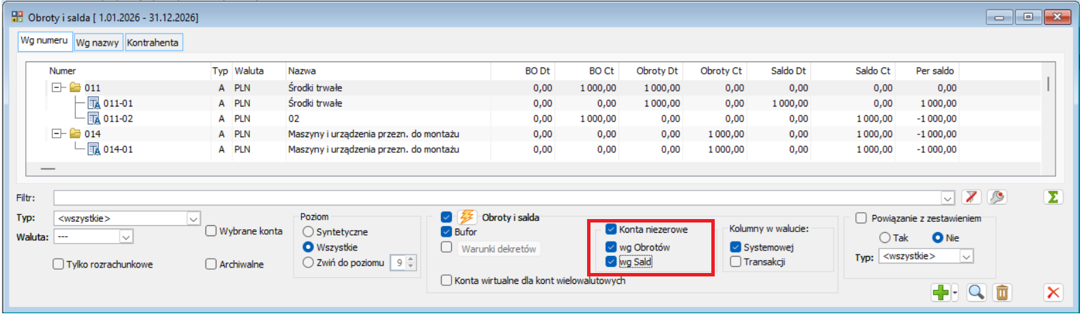Click the Warunki dekretów button
The height and width of the screenshot is (316, 1082).
click(x=498, y=248)
